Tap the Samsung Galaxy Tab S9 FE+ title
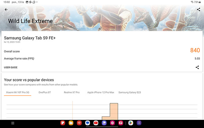Viewport: 204px width, 128px height. [x=30, y=38]
